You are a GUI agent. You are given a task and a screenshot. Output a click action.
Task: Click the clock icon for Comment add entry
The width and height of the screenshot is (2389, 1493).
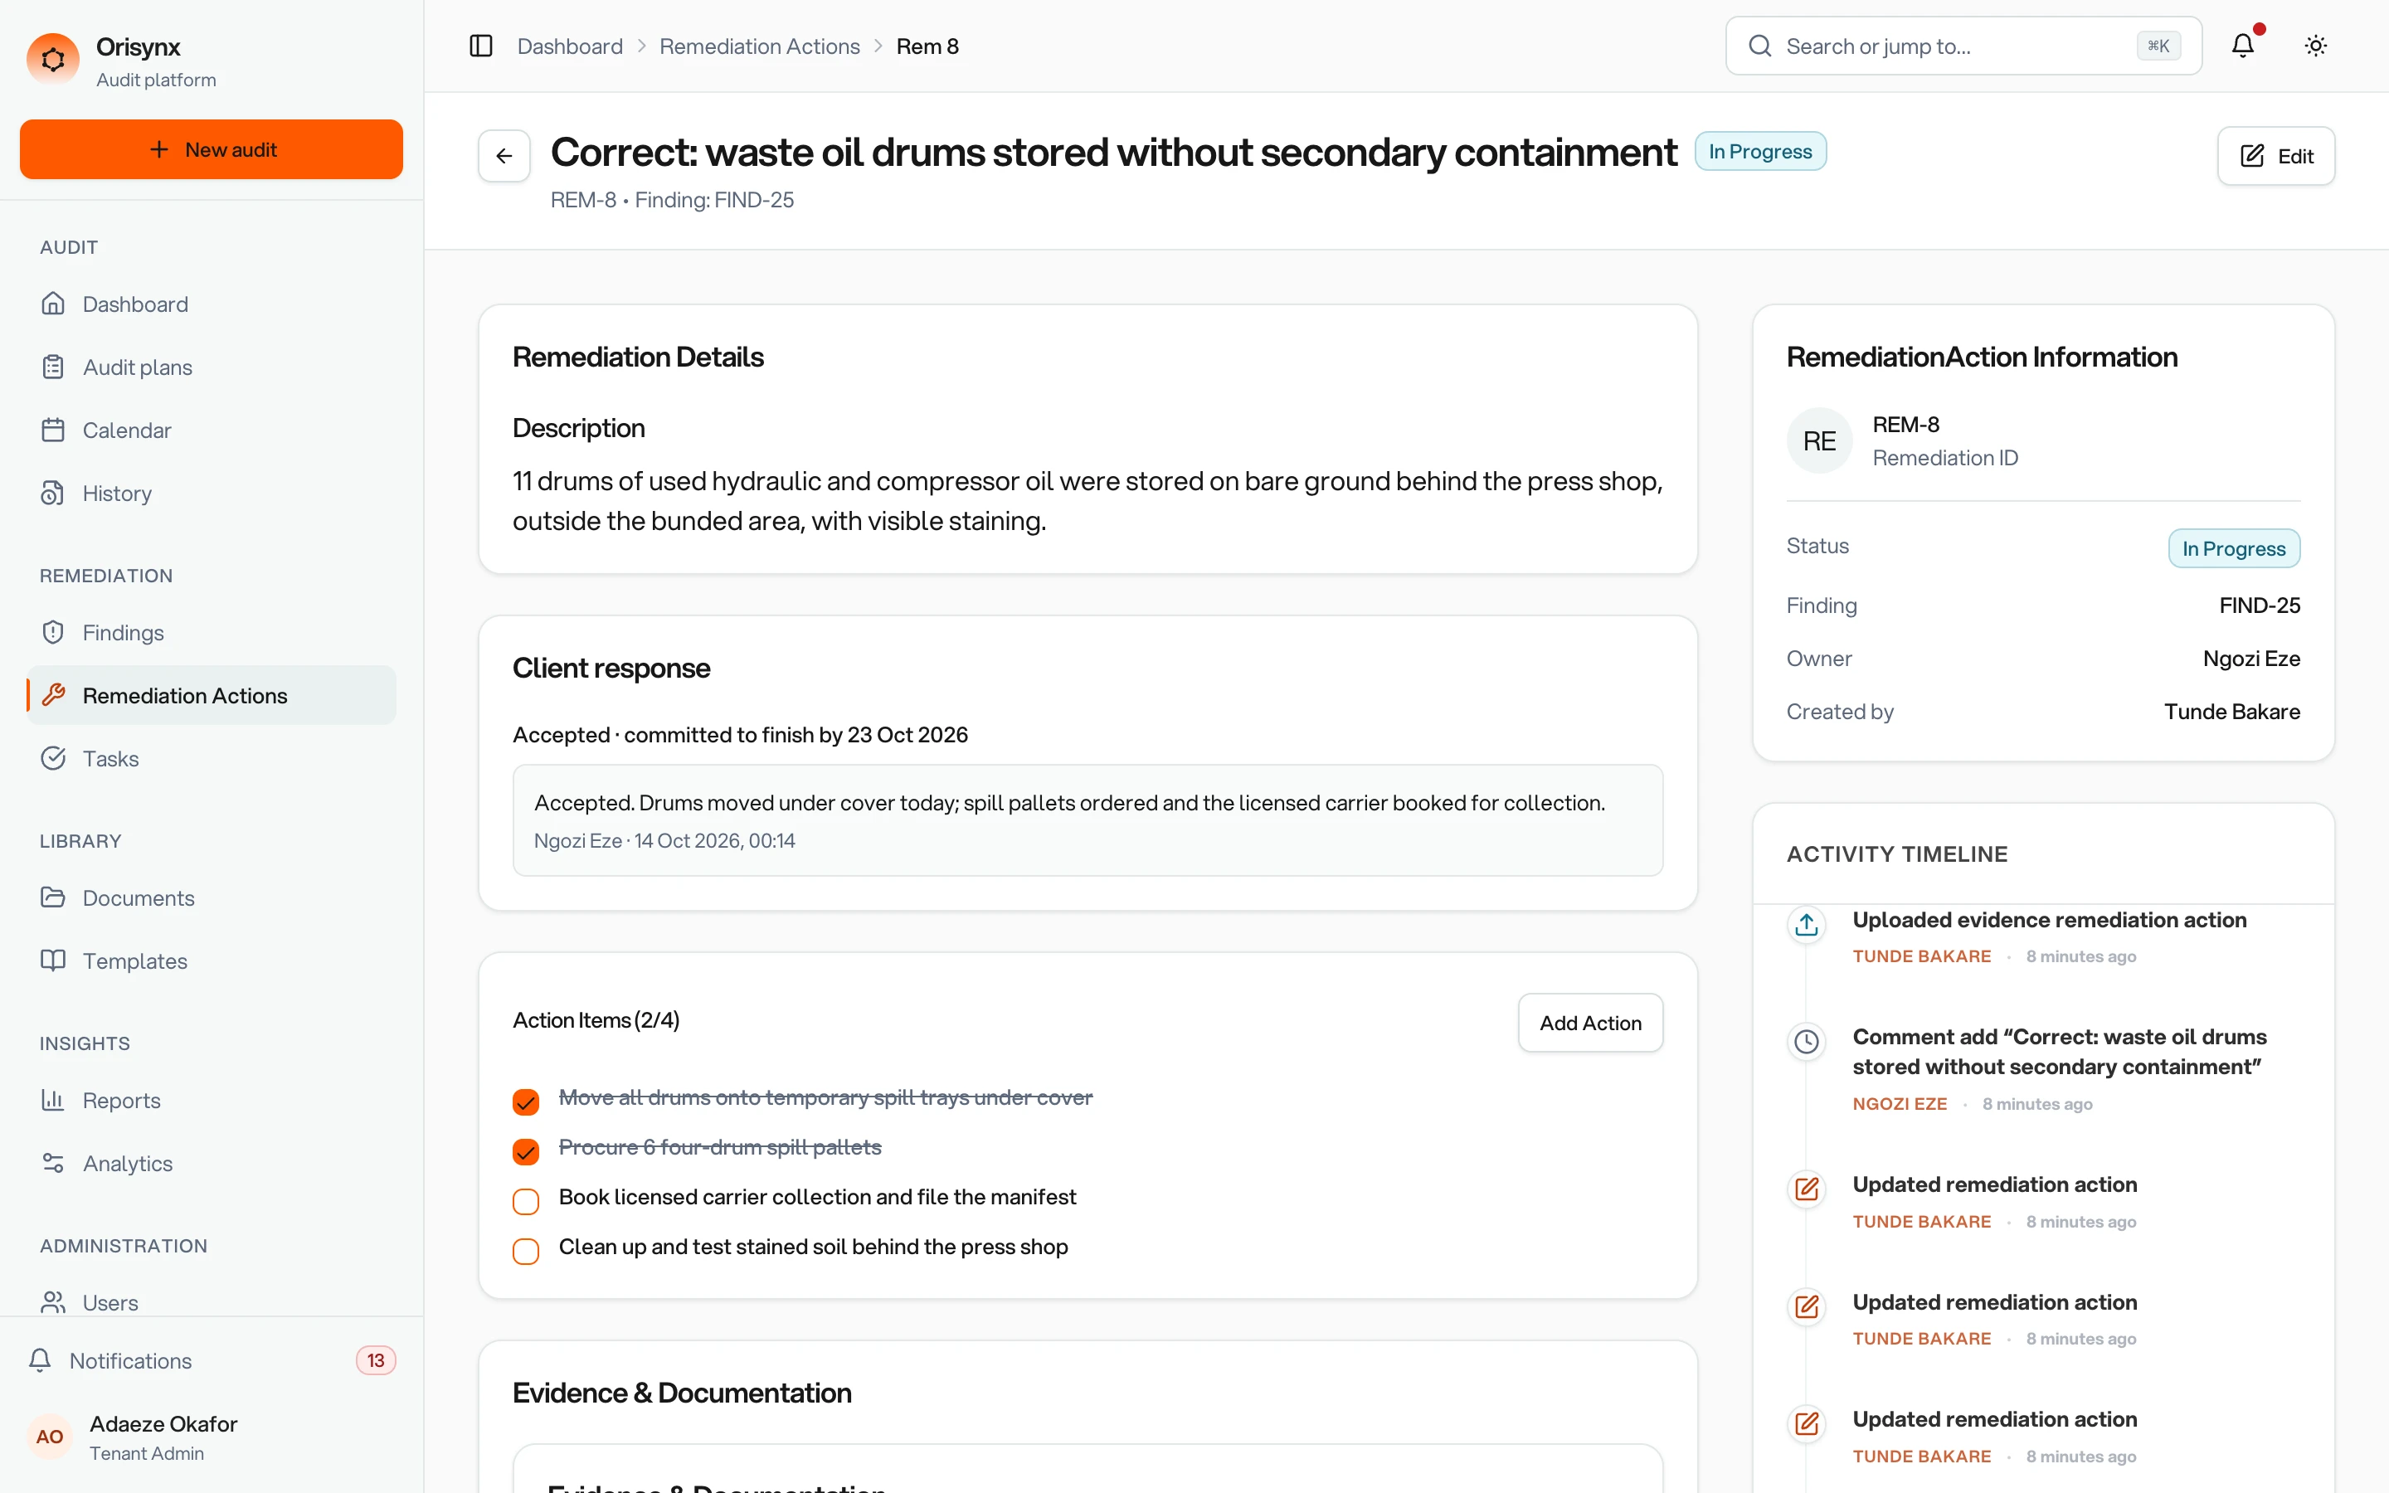point(1807,1042)
